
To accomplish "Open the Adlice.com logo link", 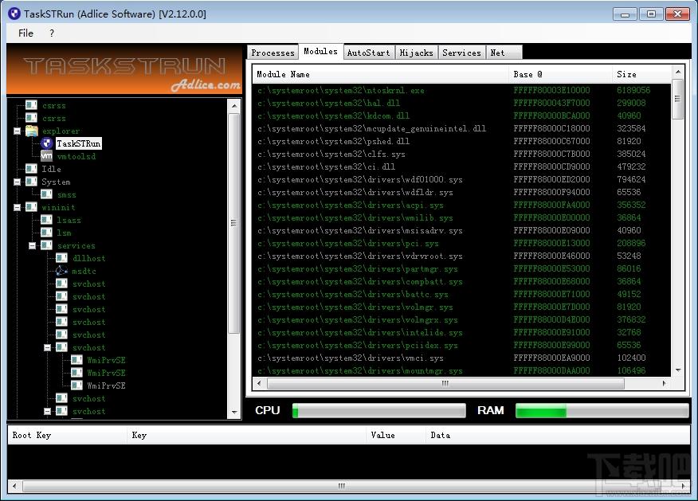I will tap(206, 84).
